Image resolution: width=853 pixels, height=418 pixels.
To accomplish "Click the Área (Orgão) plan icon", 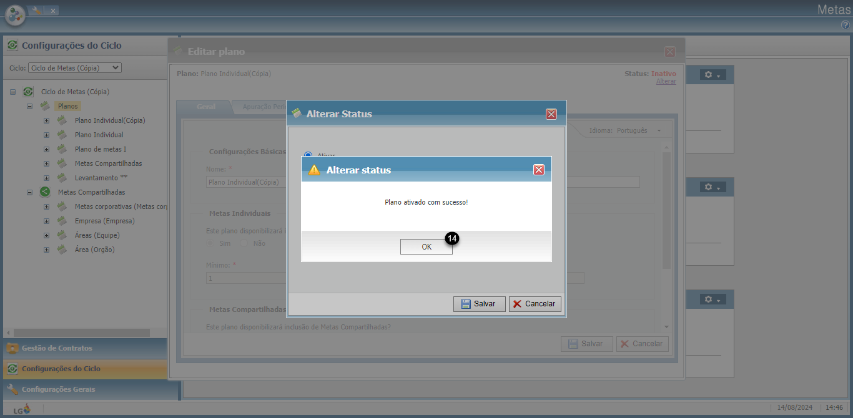I will pos(62,250).
